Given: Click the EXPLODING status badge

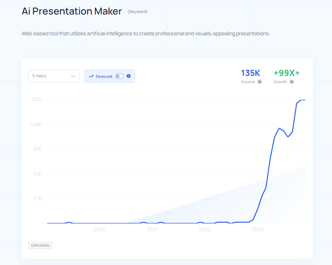Looking at the screenshot, I should coord(40,245).
